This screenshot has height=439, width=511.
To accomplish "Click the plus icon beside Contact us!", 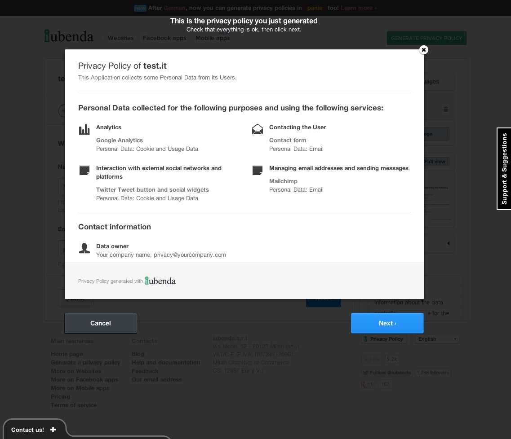I will [x=53, y=430].
